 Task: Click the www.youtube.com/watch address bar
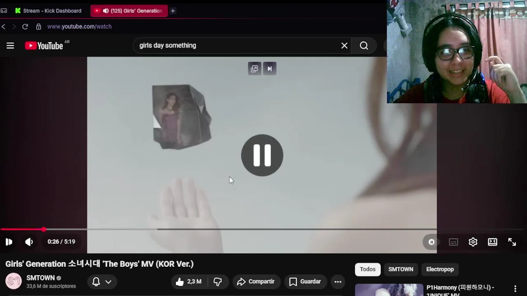(x=79, y=26)
